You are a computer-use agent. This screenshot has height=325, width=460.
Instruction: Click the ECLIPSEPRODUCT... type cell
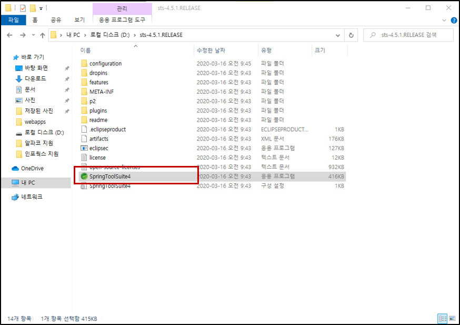tap(285, 130)
